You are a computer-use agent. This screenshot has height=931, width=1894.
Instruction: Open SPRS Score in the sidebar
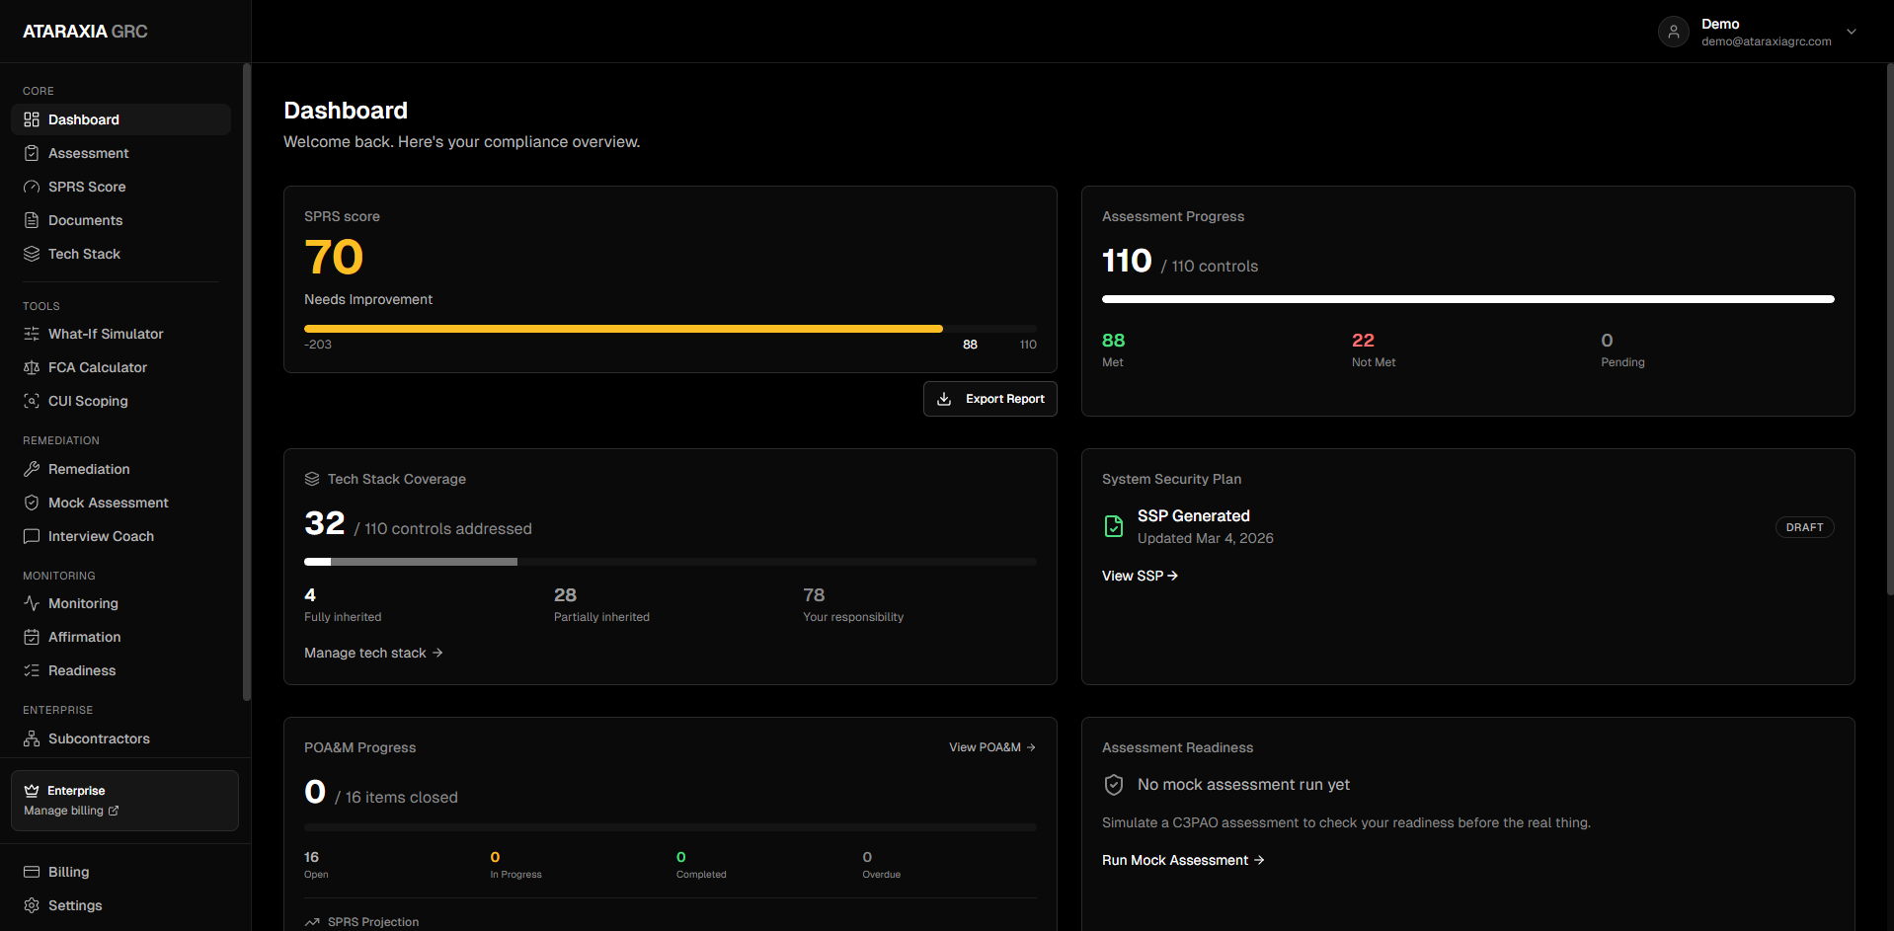tap(121, 187)
